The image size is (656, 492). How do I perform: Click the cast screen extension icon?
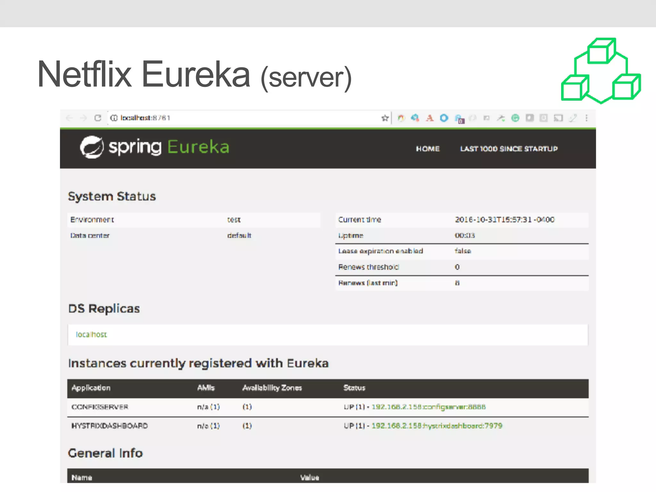tap(558, 118)
